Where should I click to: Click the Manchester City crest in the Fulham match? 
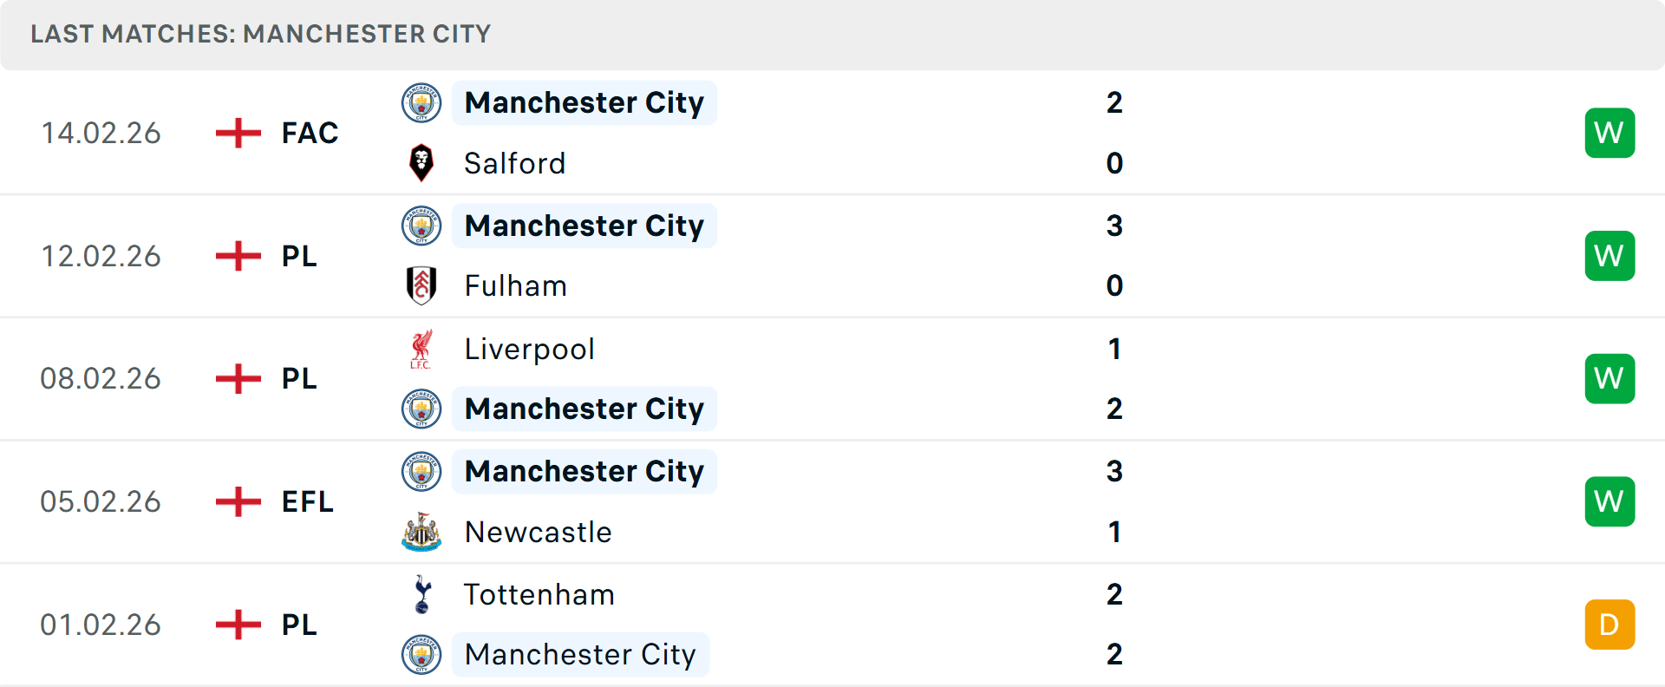[x=421, y=226]
